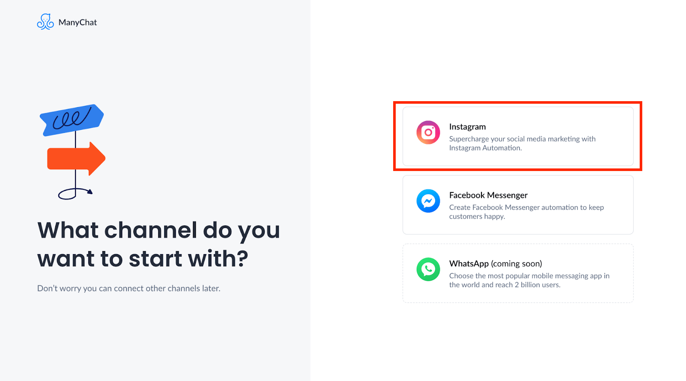Click the Instagram camera icon
The width and height of the screenshot is (686, 381).
coord(428,132)
